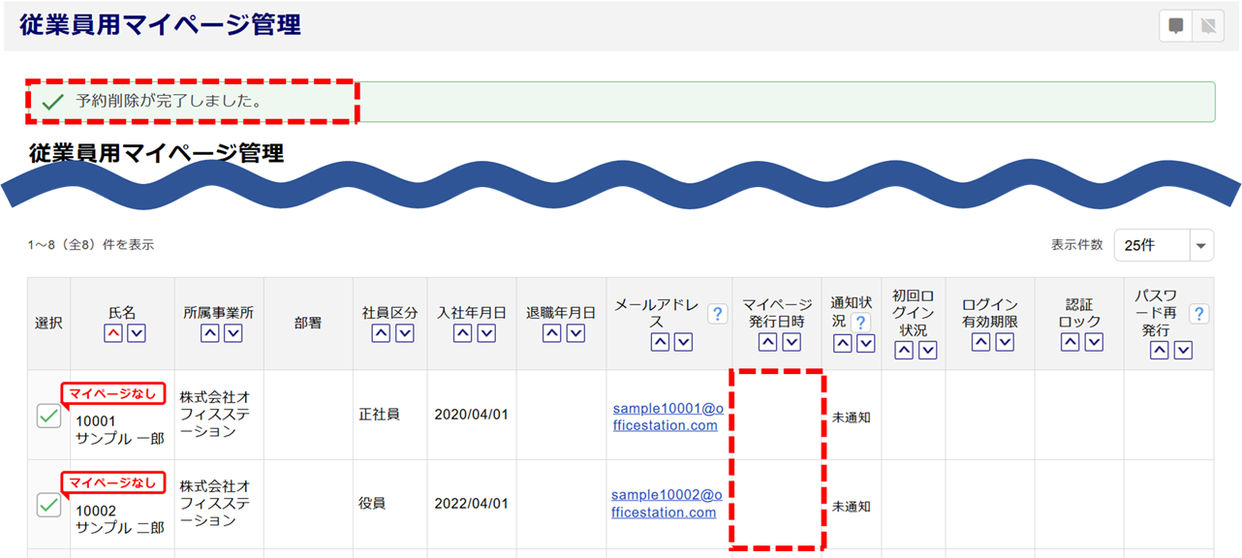Screen dimensions: 1242x558
Task: Click the 選択 column header
Action: pos(48,324)
